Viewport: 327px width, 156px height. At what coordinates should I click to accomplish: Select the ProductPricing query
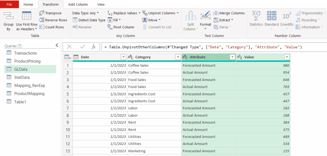[x=30, y=61]
